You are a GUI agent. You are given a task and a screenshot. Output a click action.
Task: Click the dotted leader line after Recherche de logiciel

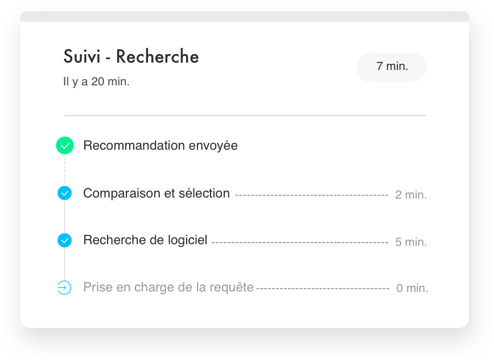pyautogui.click(x=300, y=242)
